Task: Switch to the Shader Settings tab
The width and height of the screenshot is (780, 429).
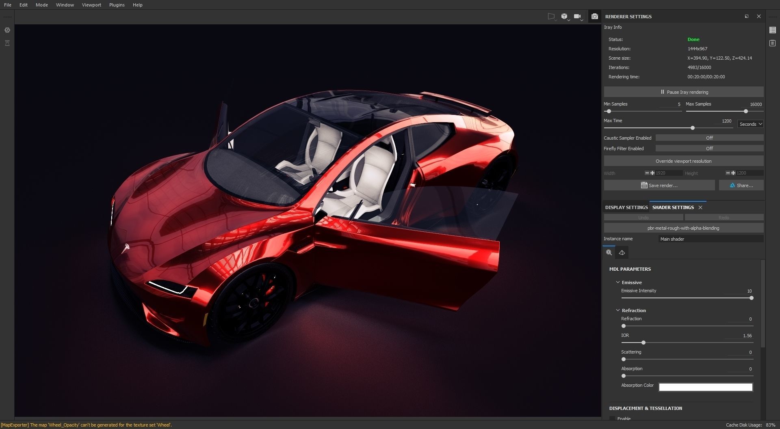Action: pyautogui.click(x=673, y=207)
